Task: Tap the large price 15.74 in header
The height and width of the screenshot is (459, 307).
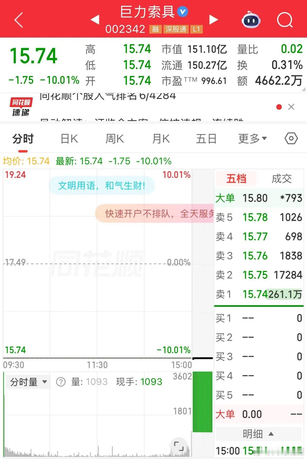Action: click(x=34, y=56)
